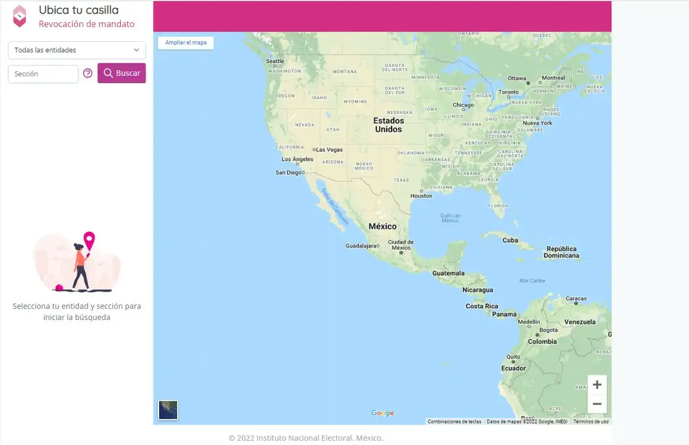
Task: Click the Guadalajara city marker on map
Action: (x=378, y=246)
